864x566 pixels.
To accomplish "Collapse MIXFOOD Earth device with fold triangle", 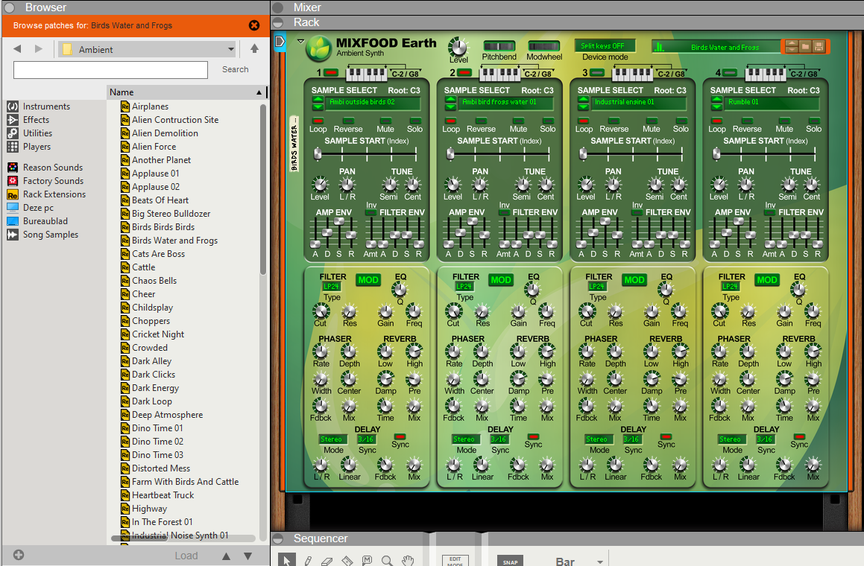I will 301,41.
